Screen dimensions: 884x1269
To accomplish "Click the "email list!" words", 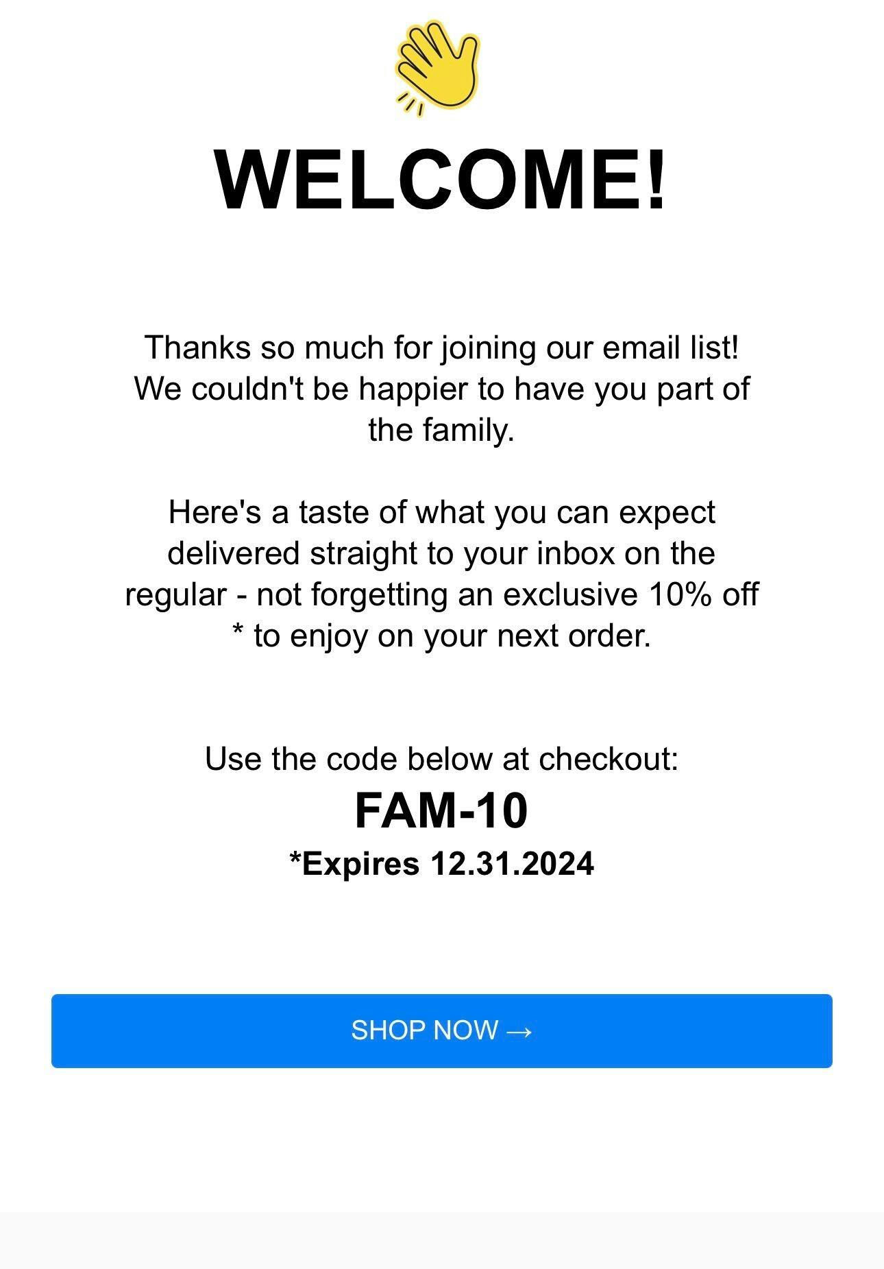I will 672,348.
